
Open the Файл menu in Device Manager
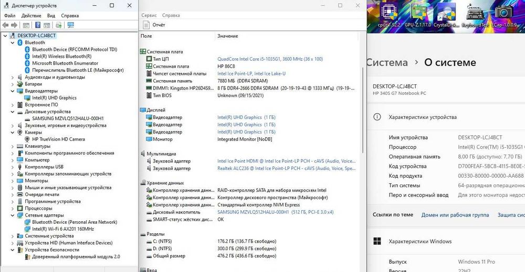pyautogui.click(x=9, y=15)
